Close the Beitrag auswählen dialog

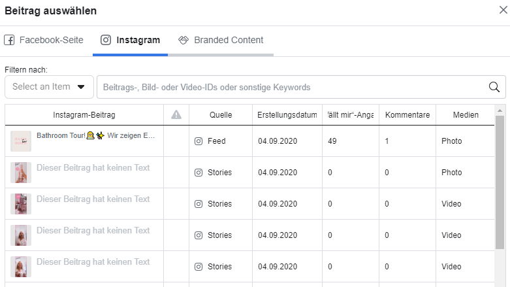pyautogui.click(x=502, y=10)
